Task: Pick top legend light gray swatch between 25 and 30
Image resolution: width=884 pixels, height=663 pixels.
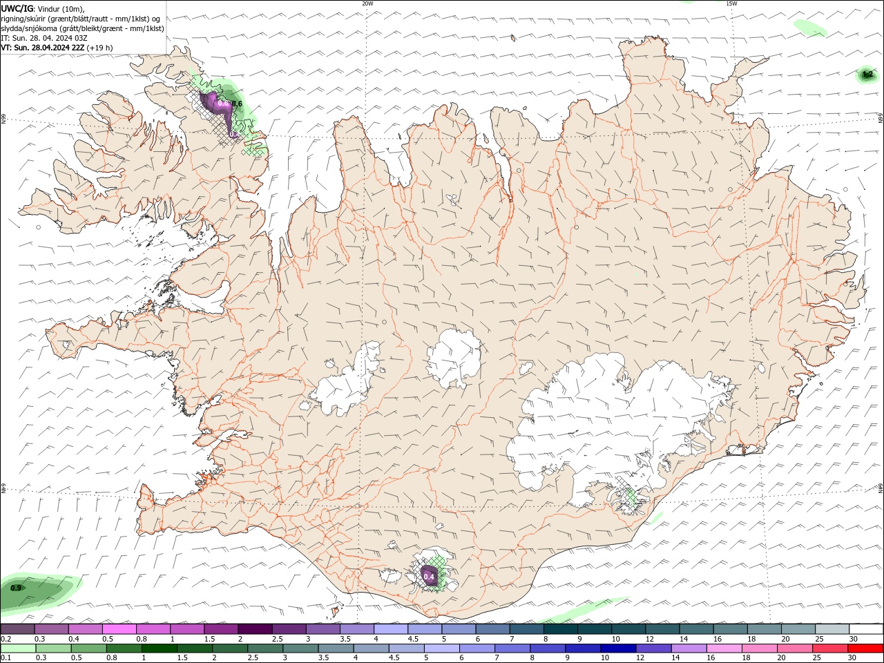Action: (832, 629)
